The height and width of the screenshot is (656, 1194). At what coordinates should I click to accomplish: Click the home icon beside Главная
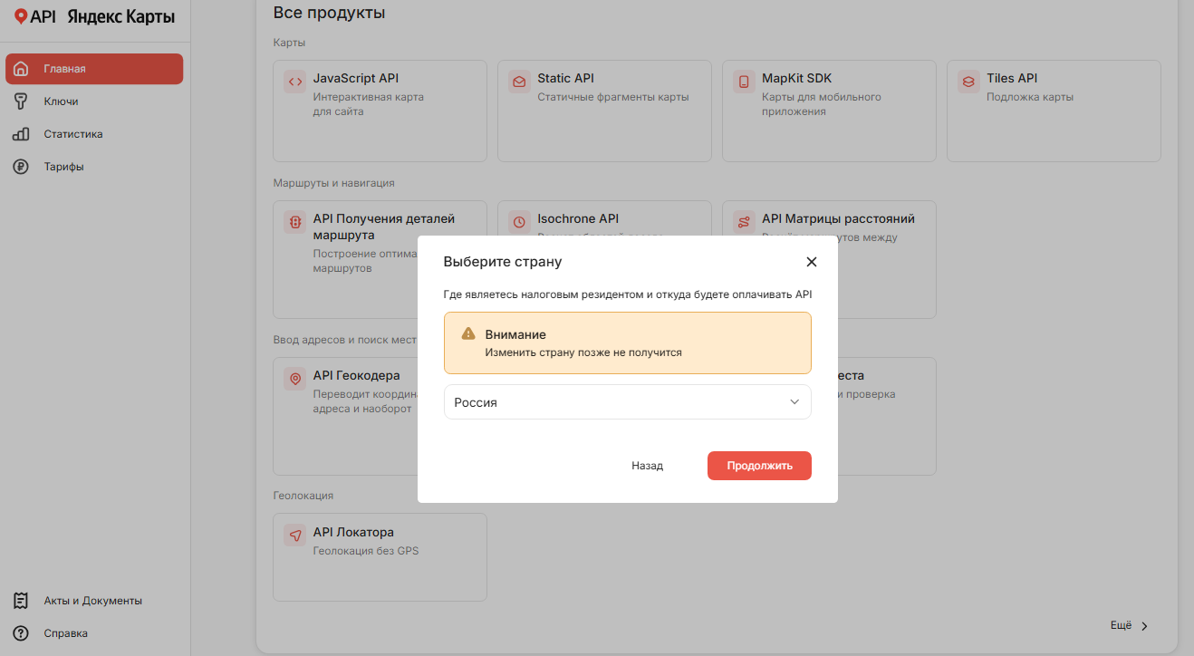coord(22,69)
